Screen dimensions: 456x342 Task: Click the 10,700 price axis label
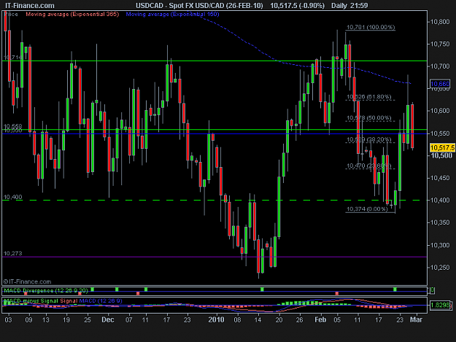coord(440,66)
